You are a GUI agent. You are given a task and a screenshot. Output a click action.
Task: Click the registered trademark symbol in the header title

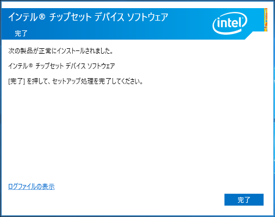pos(42,17)
